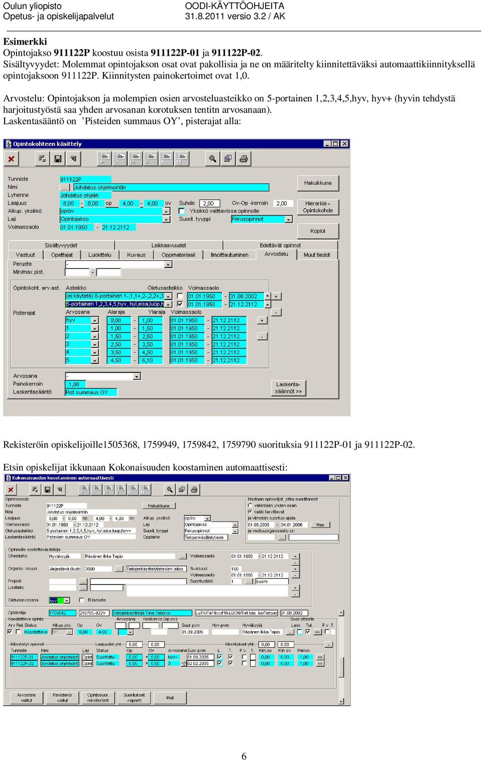
Task: Open the Oletusarvosana 'hyv' dropdown
Action: click(67, 600)
